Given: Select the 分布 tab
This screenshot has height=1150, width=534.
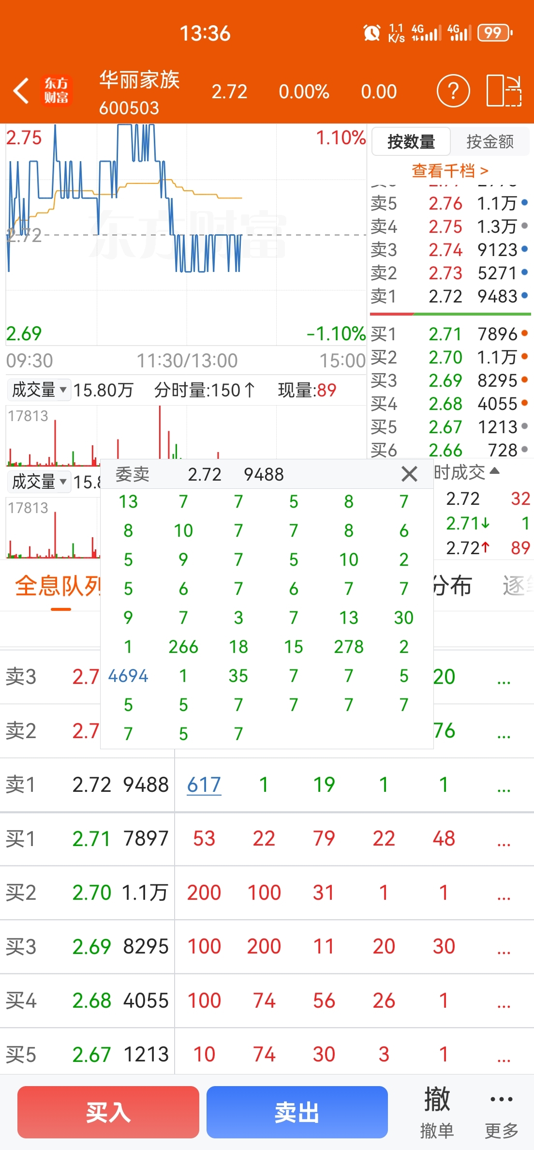Looking at the screenshot, I should [x=452, y=586].
